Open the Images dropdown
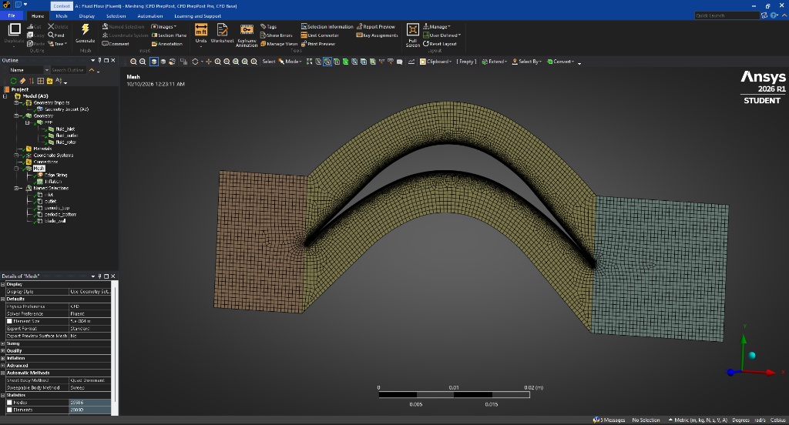The height and width of the screenshot is (425, 789). 164,27
